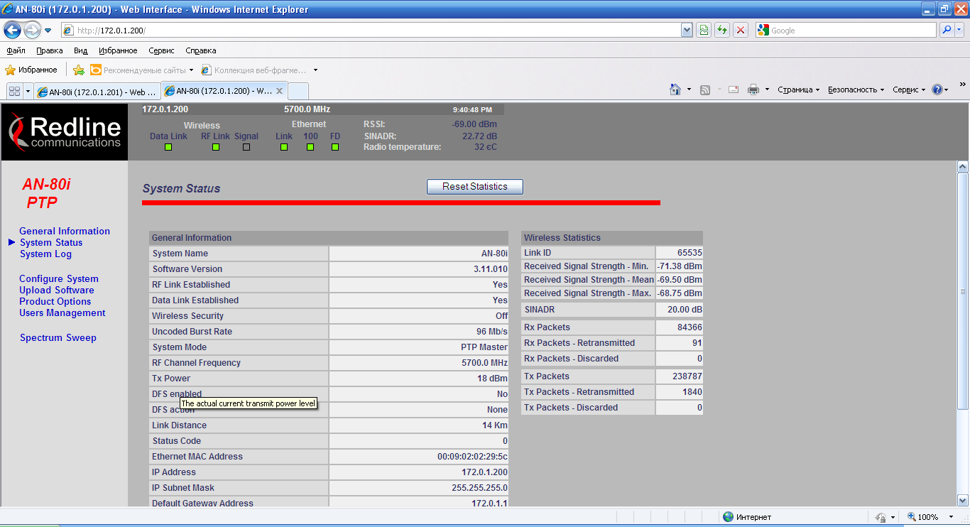Image resolution: width=970 pixels, height=527 pixels.
Task: Open the Product Options link
Action: pyautogui.click(x=55, y=301)
